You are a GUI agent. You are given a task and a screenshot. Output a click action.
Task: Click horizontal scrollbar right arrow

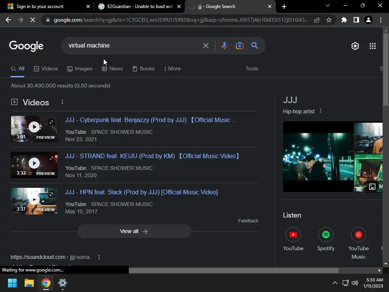[x=380, y=270]
